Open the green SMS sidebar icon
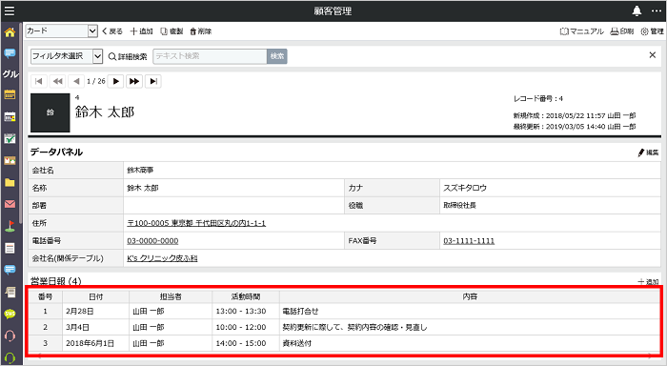 click(x=10, y=315)
